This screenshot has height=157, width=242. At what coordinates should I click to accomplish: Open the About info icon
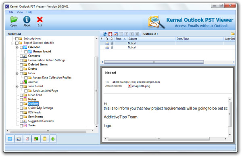(x=27, y=20)
